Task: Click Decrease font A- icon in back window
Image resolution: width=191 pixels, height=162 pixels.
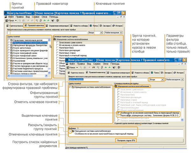Action: [x=48, y=21]
